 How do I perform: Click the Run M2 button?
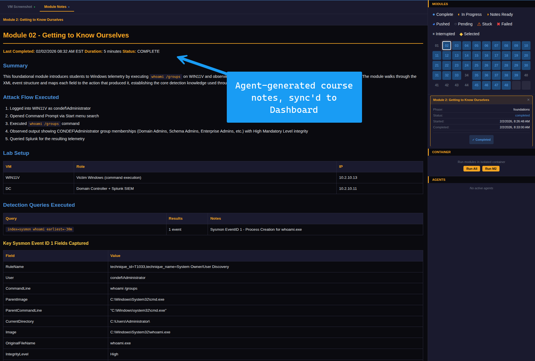coord(490,169)
